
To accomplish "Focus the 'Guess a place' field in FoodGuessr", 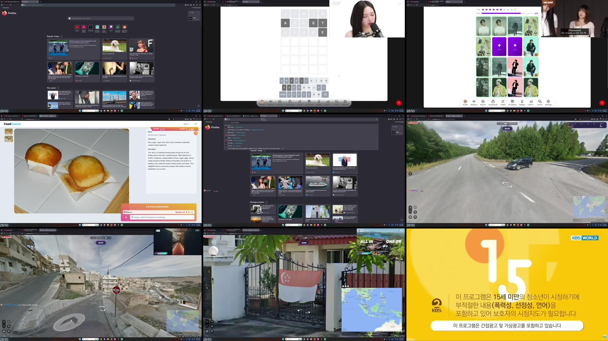I will coord(162,217).
